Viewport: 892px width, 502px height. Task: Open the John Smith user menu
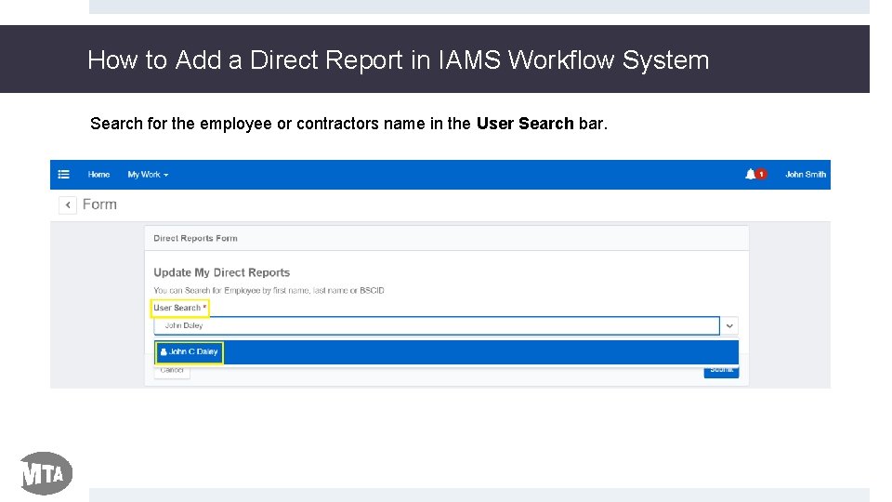click(x=806, y=174)
